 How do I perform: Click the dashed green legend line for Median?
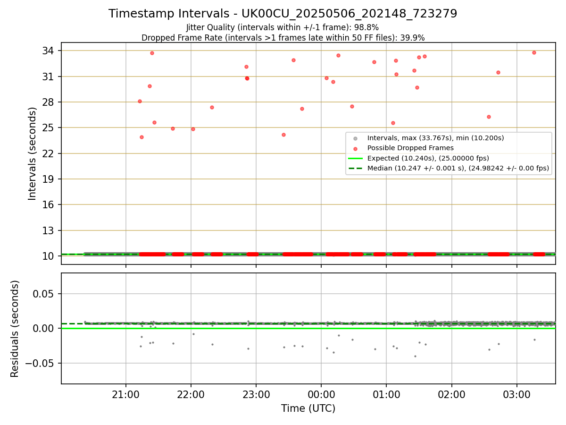[x=356, y=168]
